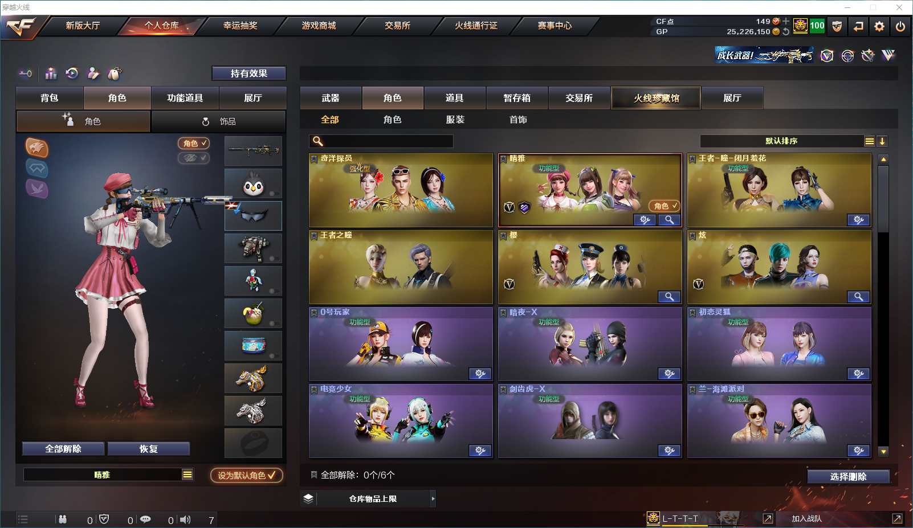Select the orange eagle team icon beside character

(x=37, y=148)
